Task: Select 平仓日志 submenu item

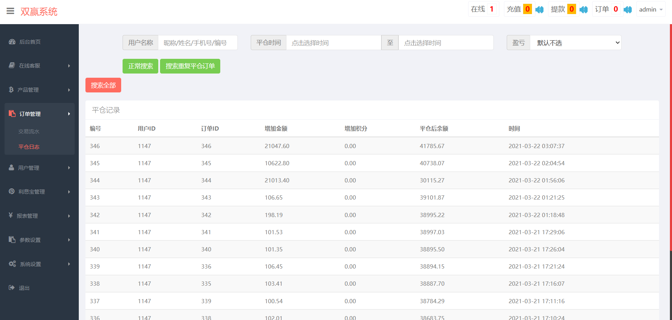Action: tap(29, 147)
